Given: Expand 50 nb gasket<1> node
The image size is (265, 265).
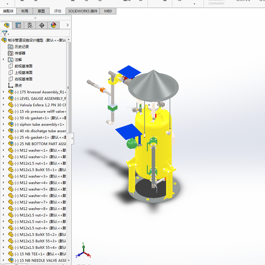Looking at the screenshot, I should [3, 118].
